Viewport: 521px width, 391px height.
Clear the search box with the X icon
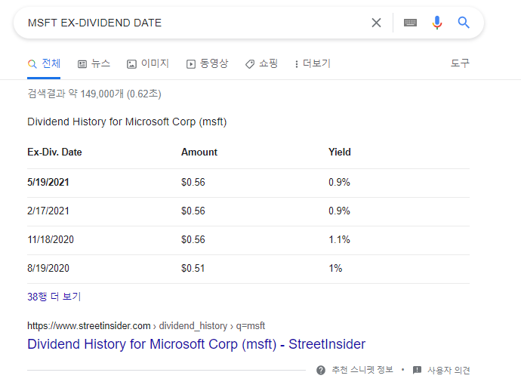(376, 23)
